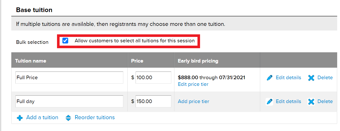Delete the Full Price tuition via text link
The image size is (340, 131).
(x=325, y=77)
